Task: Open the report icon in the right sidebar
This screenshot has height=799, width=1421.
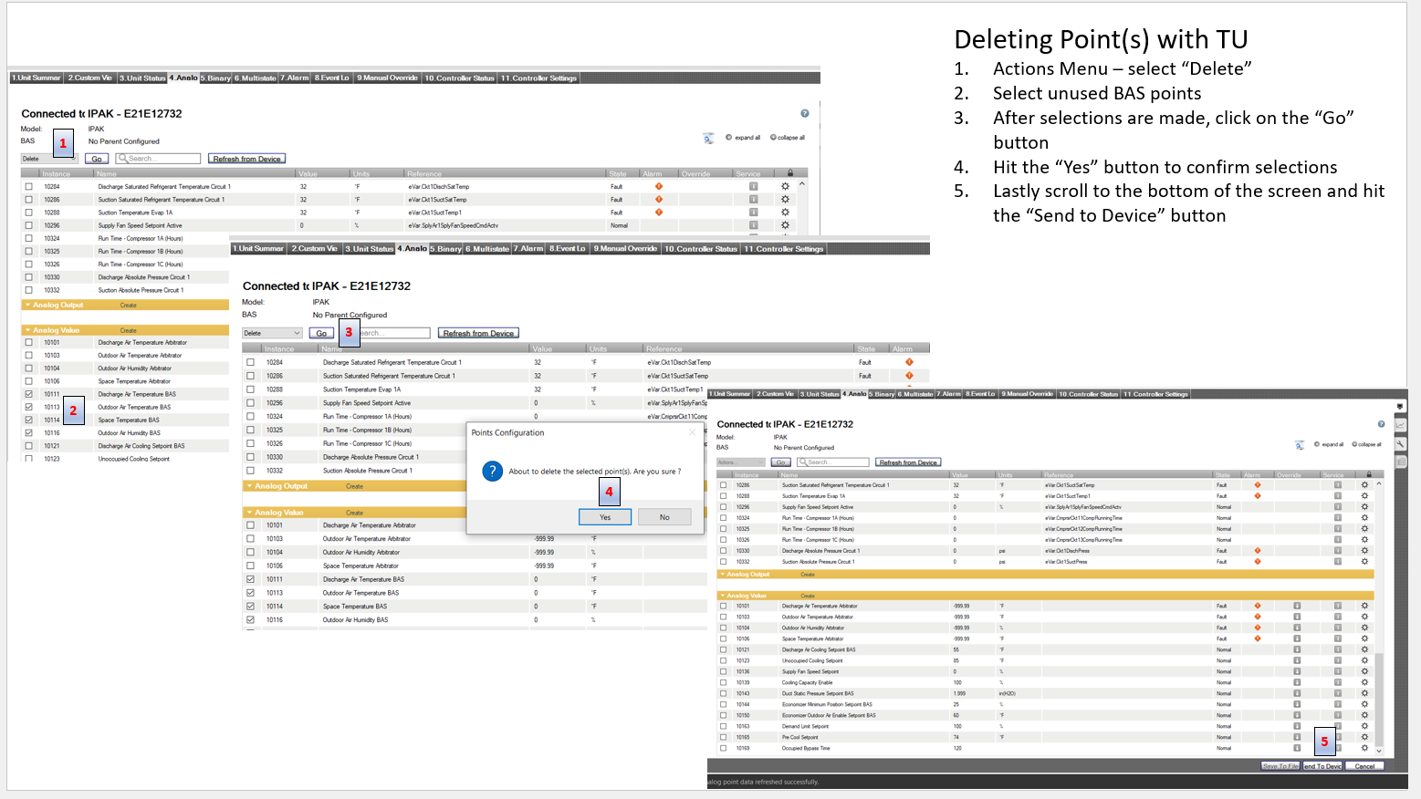Action: coord(1401,461)
